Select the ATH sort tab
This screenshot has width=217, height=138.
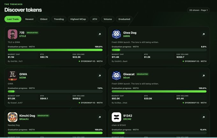click(x=95, y=19)
